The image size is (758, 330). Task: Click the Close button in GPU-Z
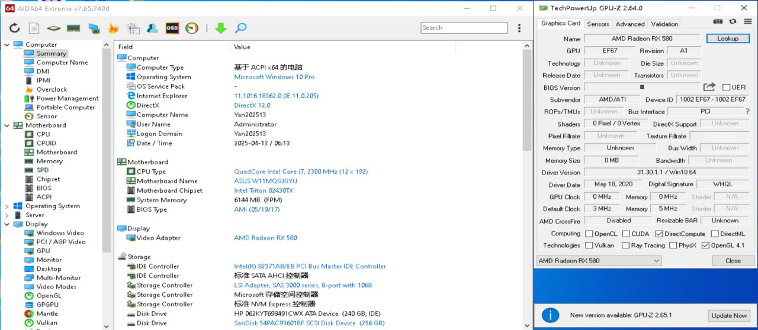pos(733,261)
